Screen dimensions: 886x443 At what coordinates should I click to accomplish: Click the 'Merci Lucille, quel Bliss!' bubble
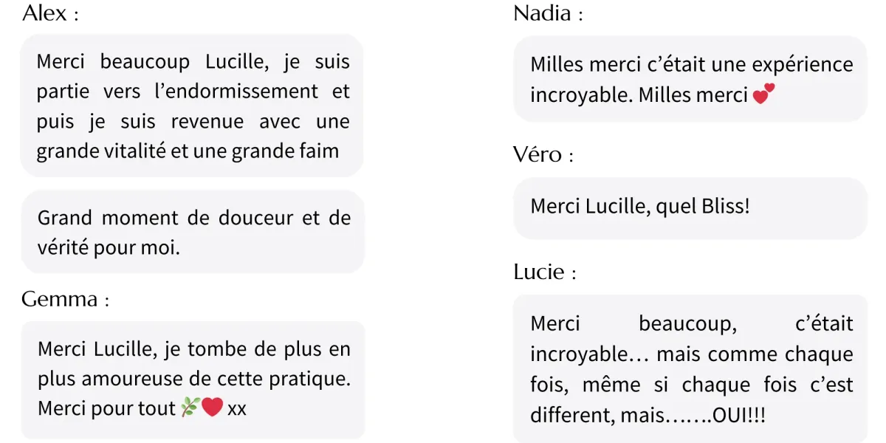(690, 208)
